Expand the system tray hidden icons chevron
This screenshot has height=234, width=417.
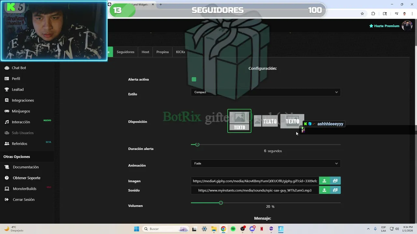[x=368, y=229]
